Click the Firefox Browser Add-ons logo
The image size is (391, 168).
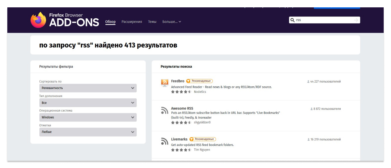(x=65, y=20)
